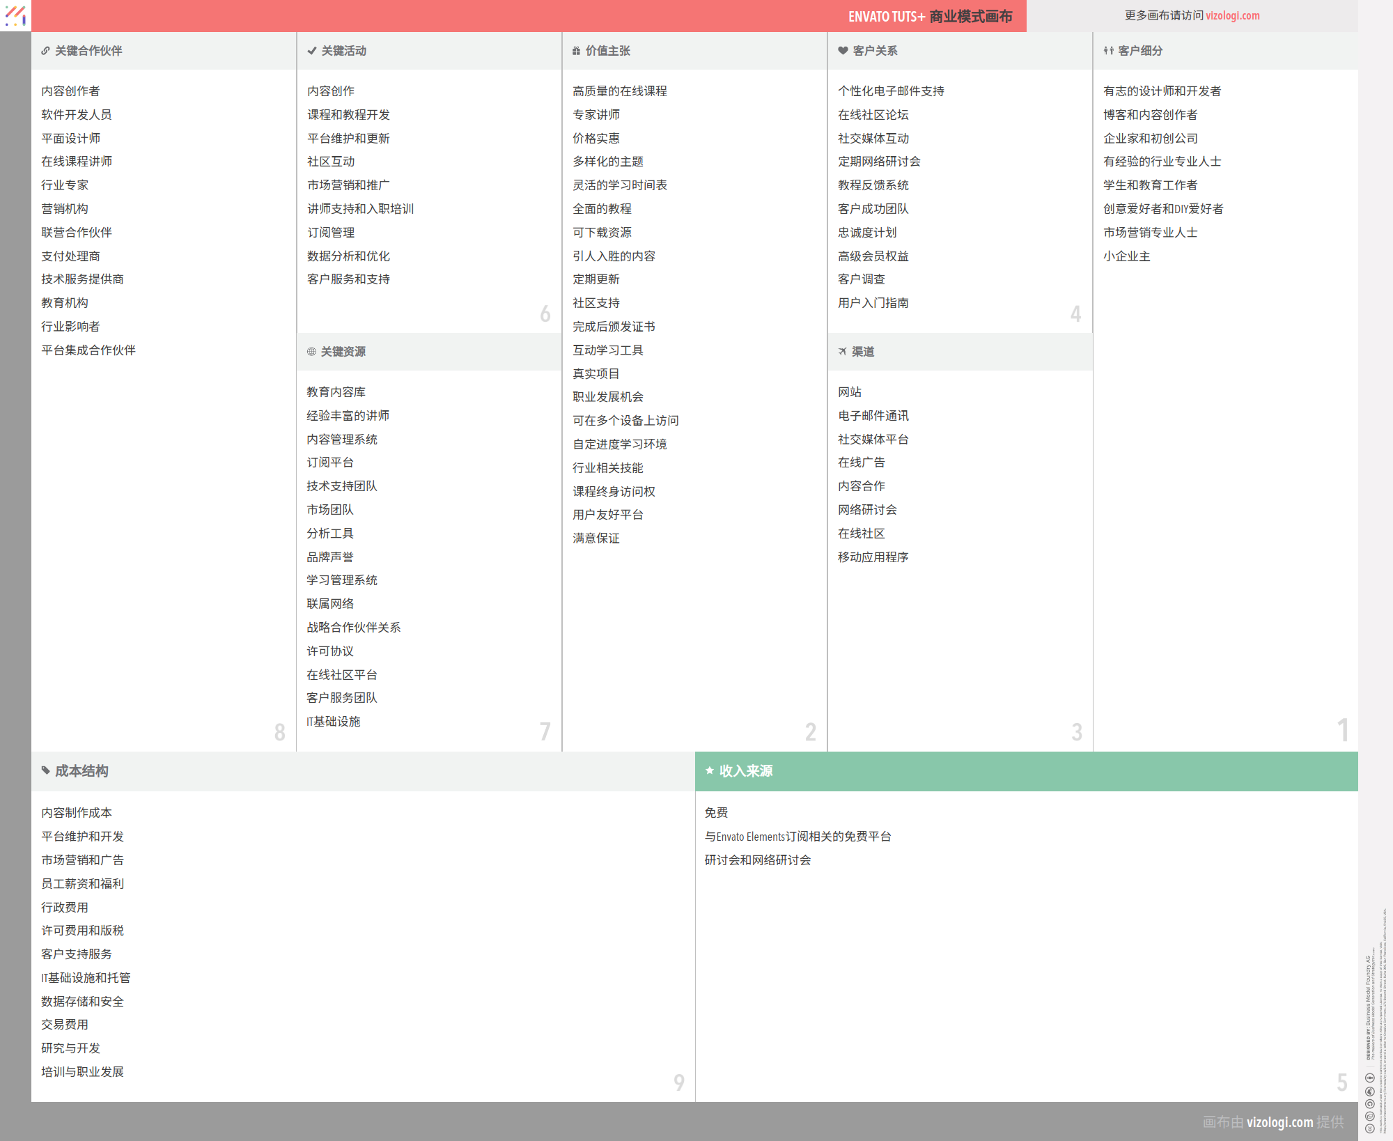The width and height of the screenshot is (1393, 1141).
Task: Click the ENVATO TUTS+ 商业模式画布 title
Action: tap(930, 16)
